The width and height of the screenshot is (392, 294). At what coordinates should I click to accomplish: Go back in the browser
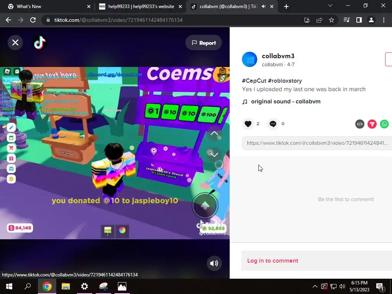(8, 20)
